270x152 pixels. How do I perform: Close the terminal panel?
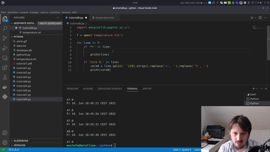pyautogui.click(x=266, y=89)
